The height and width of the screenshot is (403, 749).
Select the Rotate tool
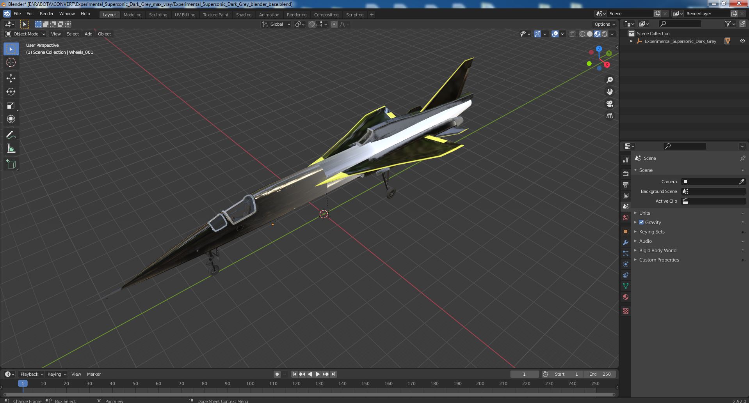tap(11, 92)
